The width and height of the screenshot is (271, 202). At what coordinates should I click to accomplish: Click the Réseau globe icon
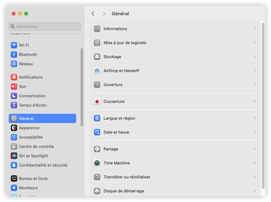(x=14, y=64)
